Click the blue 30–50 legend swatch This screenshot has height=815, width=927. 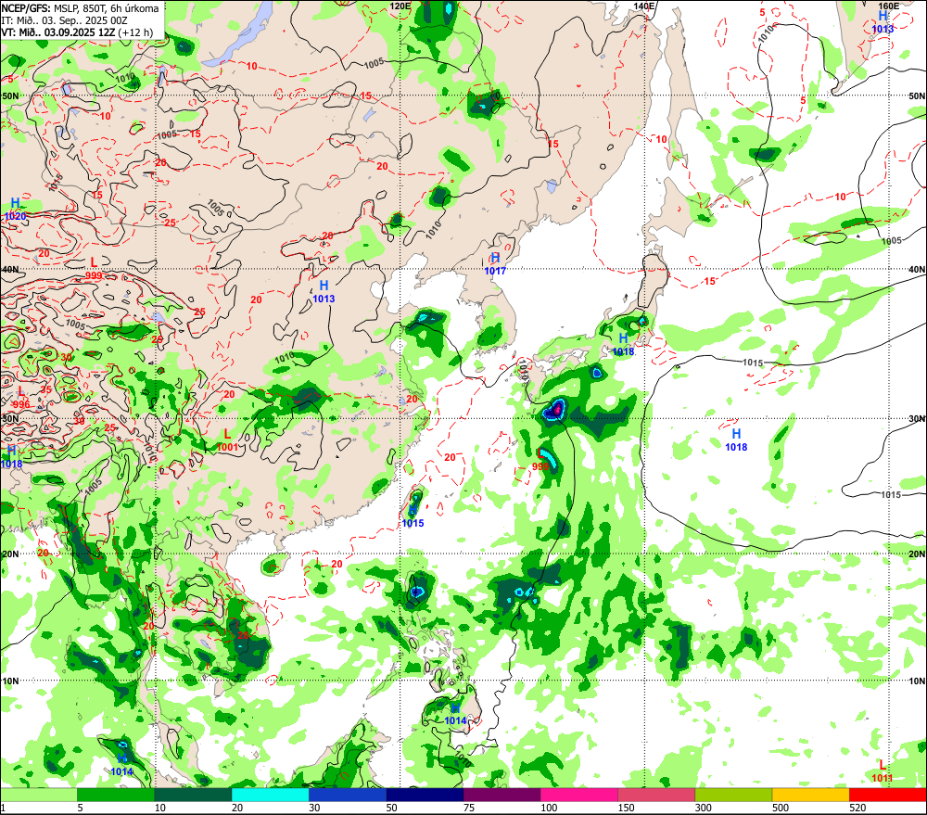click(x=347, y=795)
